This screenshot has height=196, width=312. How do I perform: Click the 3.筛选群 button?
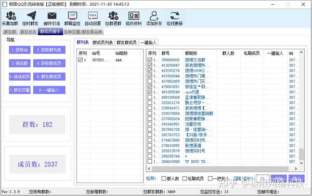20,63
